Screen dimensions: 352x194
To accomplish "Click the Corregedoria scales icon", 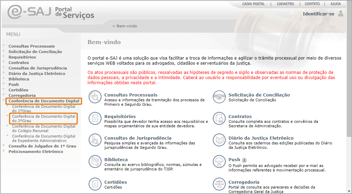I will (219, 184).
